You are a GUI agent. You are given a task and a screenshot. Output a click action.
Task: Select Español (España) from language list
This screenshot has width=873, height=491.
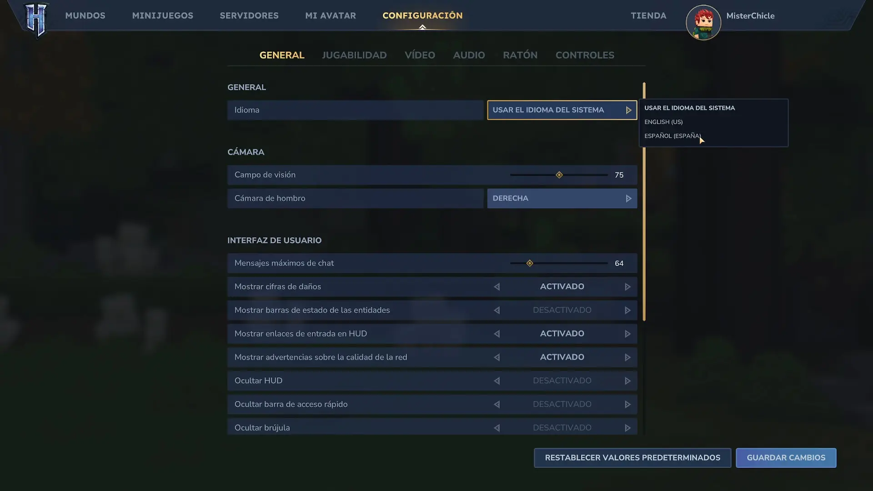coord(672,136)
